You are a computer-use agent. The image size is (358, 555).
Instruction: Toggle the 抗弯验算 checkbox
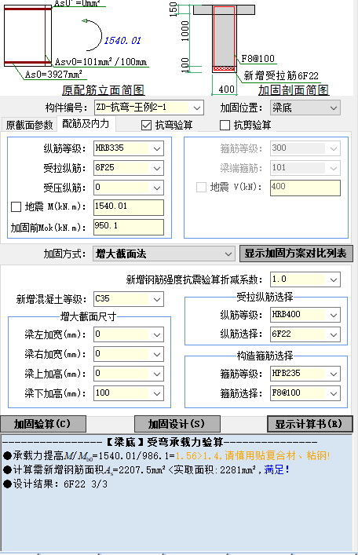tap(146, 125)
